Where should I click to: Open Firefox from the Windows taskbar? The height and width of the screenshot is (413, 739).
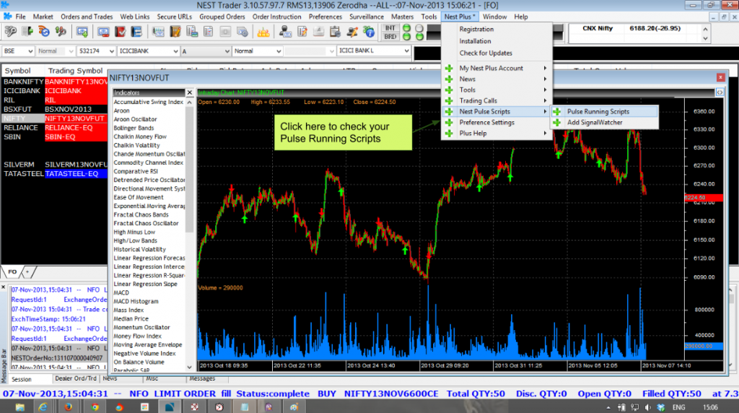coord(68,407)
